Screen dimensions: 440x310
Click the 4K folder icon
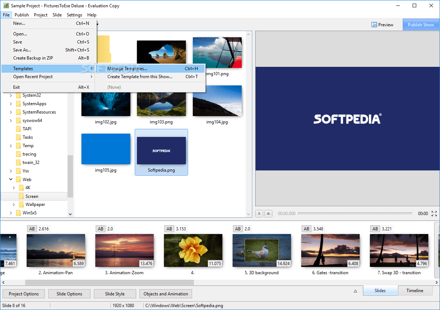[x=21, y=188]
